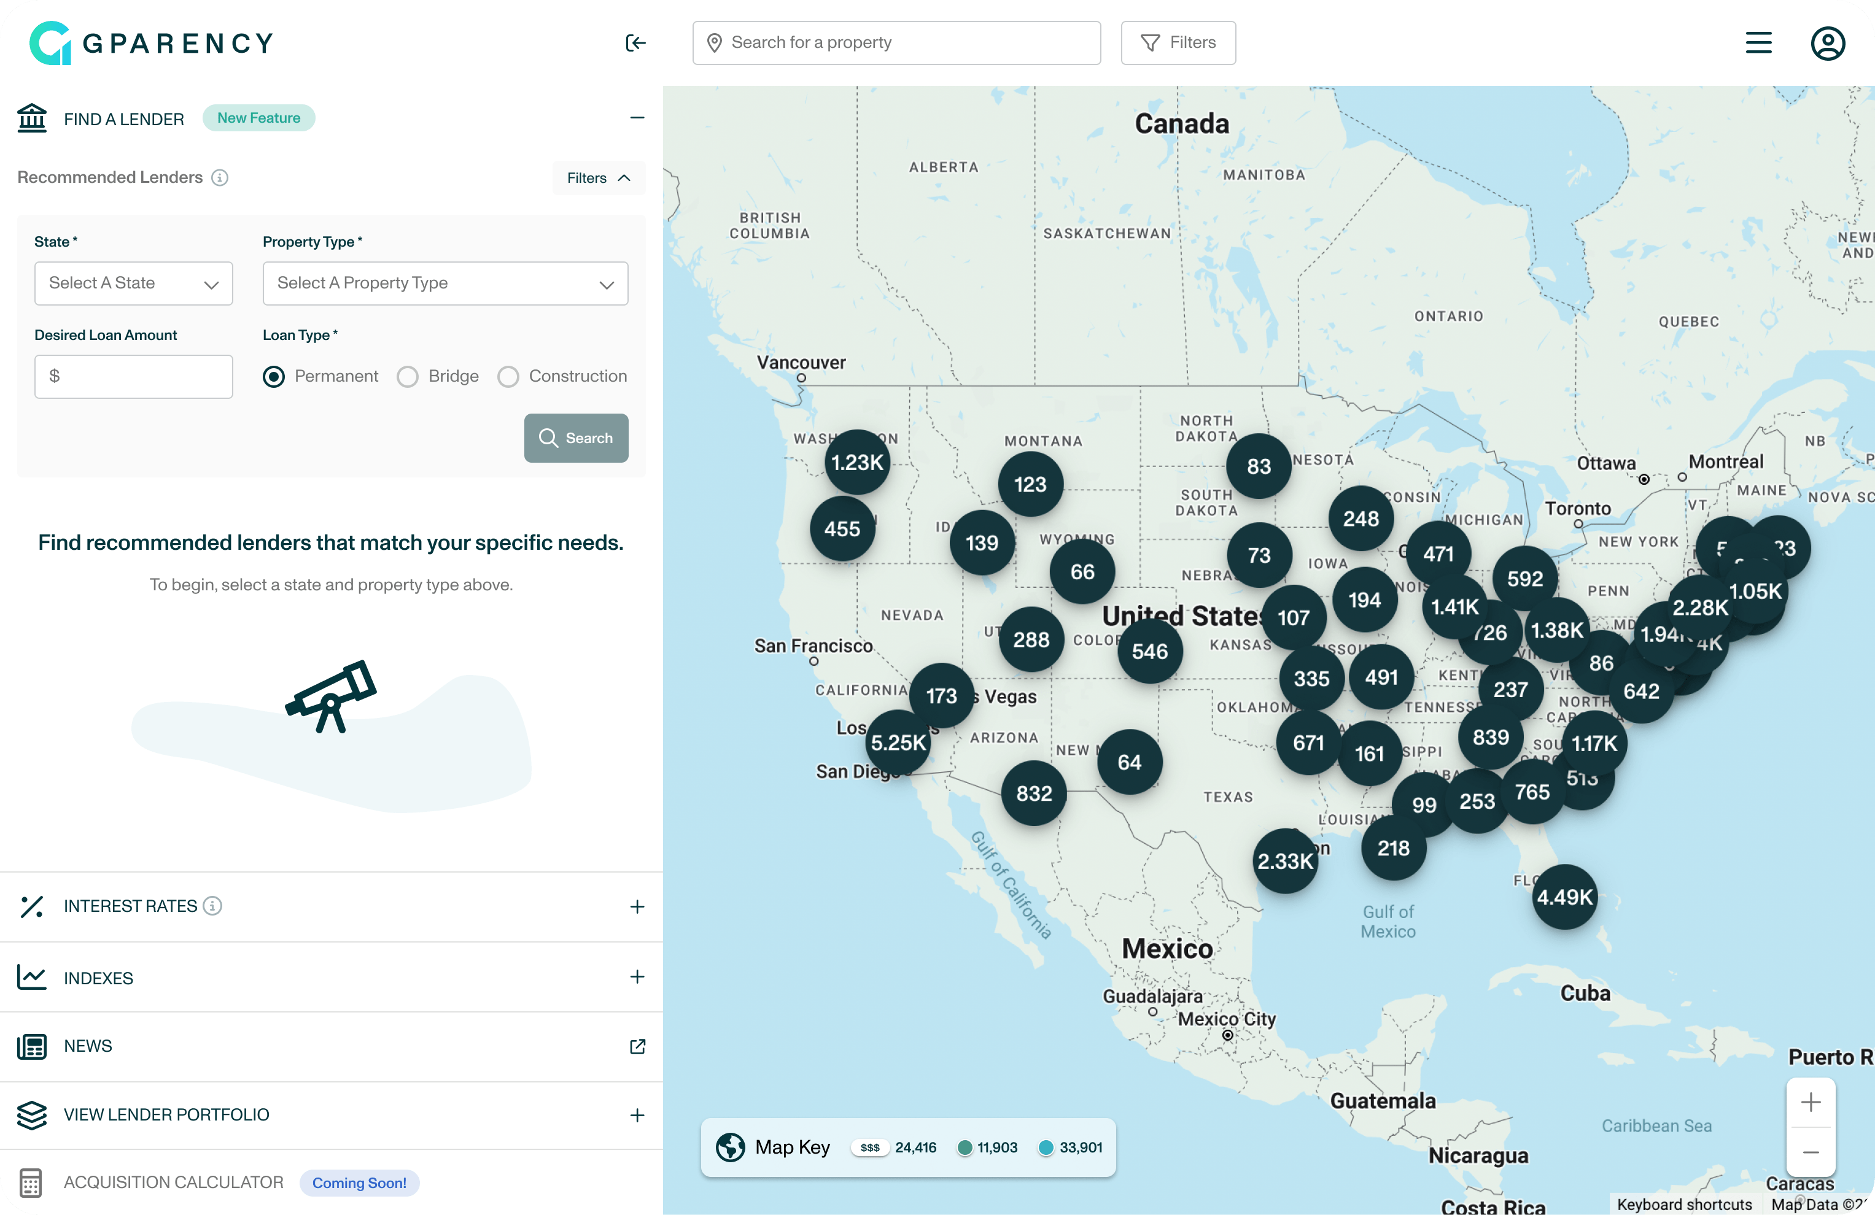1875x1215 pixels.
Task: Open the Select A Property Type dropdown
Action: point(445,283)
